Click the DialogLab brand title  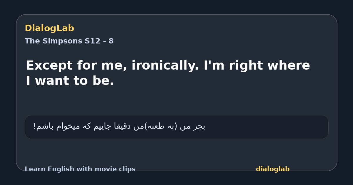coord(49,28)
